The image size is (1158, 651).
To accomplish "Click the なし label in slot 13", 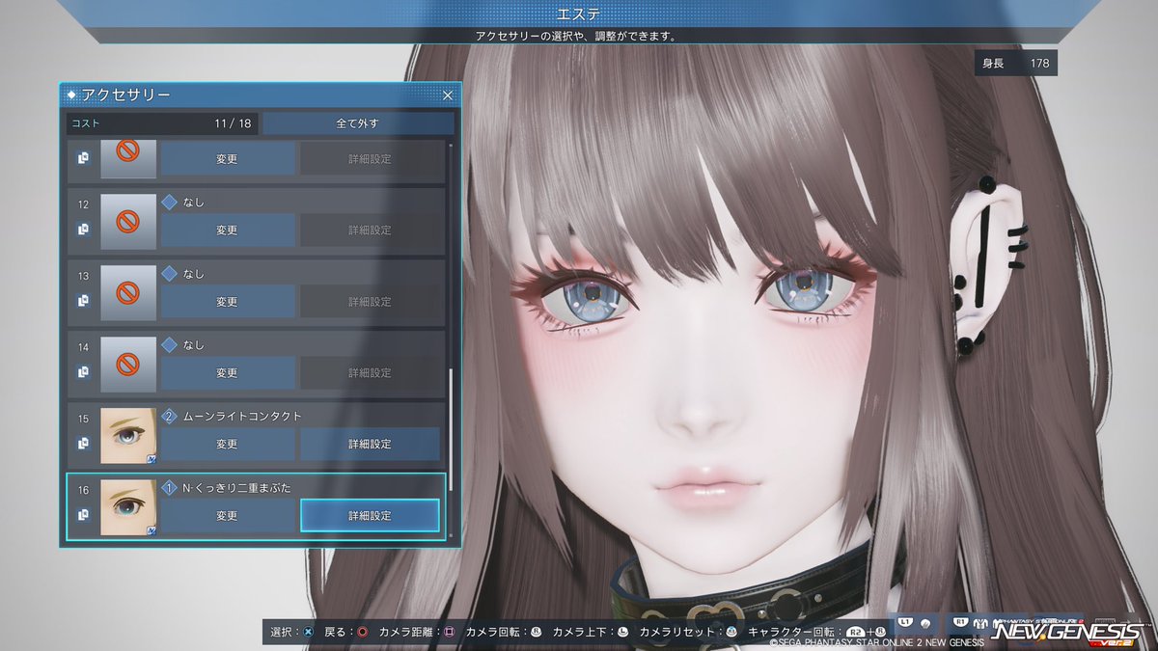I will tap(193, 273).
